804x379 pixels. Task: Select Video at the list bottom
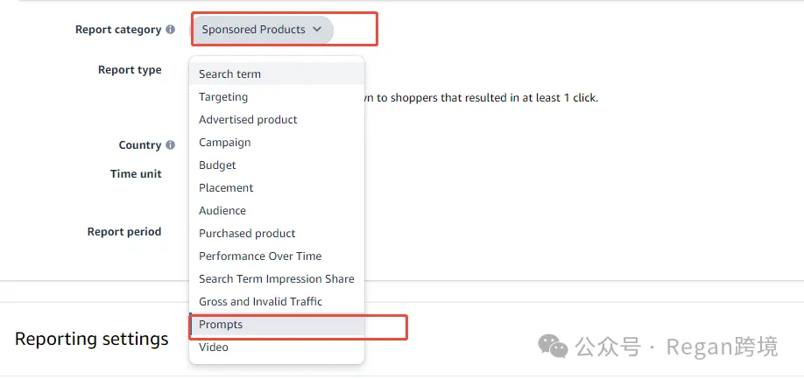pos(213,347)
